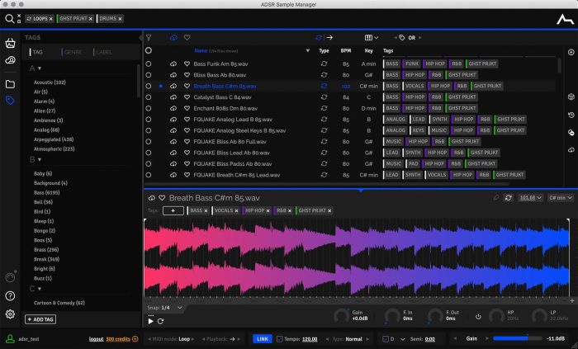Adjust the master Gain volume slider
Viewport: 578px width, 349px height.
518,338
